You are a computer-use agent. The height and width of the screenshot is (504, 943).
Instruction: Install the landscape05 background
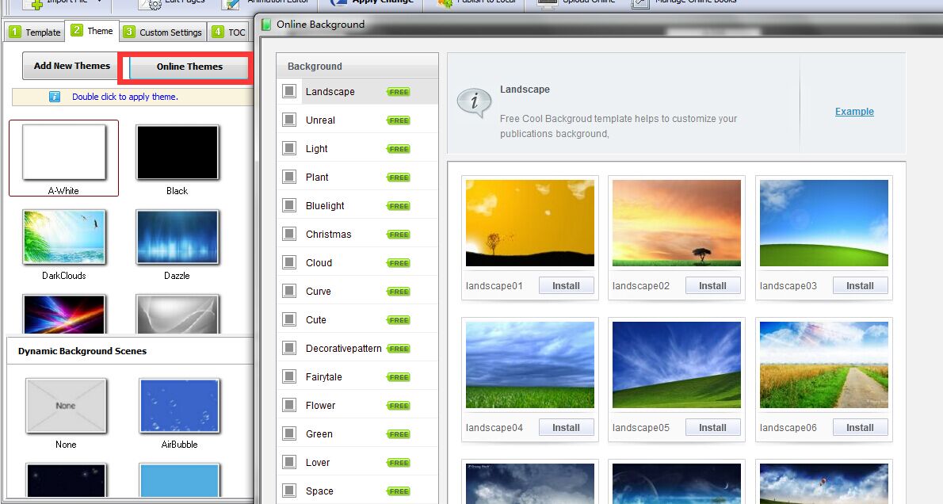click(x=712, y=428)
